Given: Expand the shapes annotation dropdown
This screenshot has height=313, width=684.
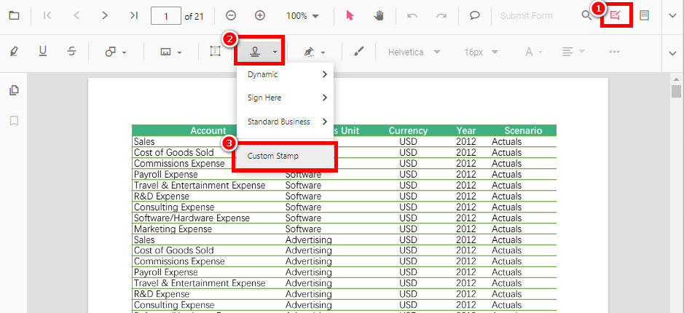Looking at the screenshot, I should tap(116, 52).
